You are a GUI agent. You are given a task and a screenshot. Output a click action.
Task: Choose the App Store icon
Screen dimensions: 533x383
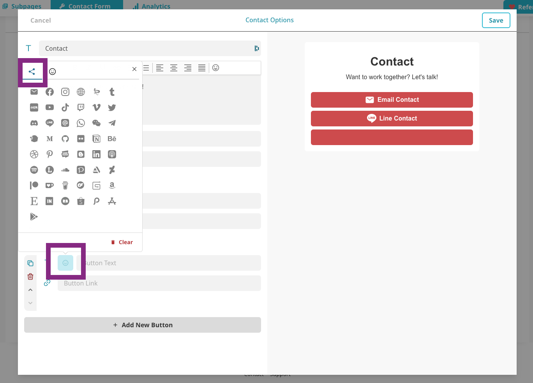click(112, 201)
